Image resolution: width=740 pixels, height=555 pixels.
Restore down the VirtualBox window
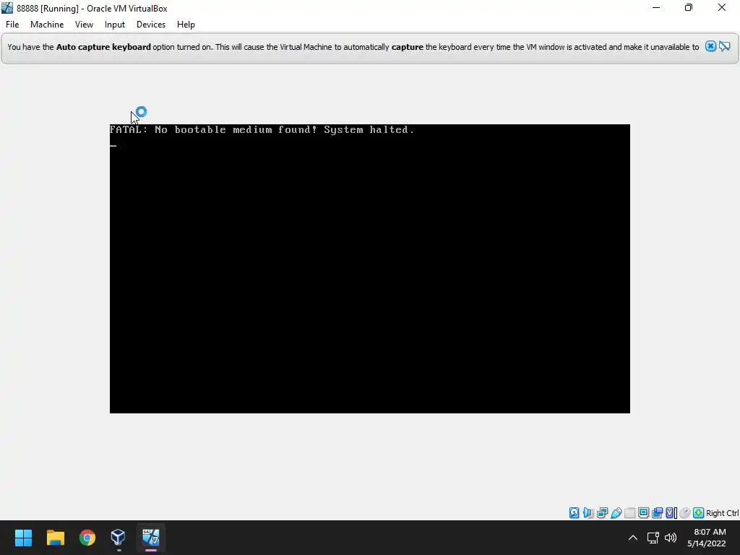(689, 7)
